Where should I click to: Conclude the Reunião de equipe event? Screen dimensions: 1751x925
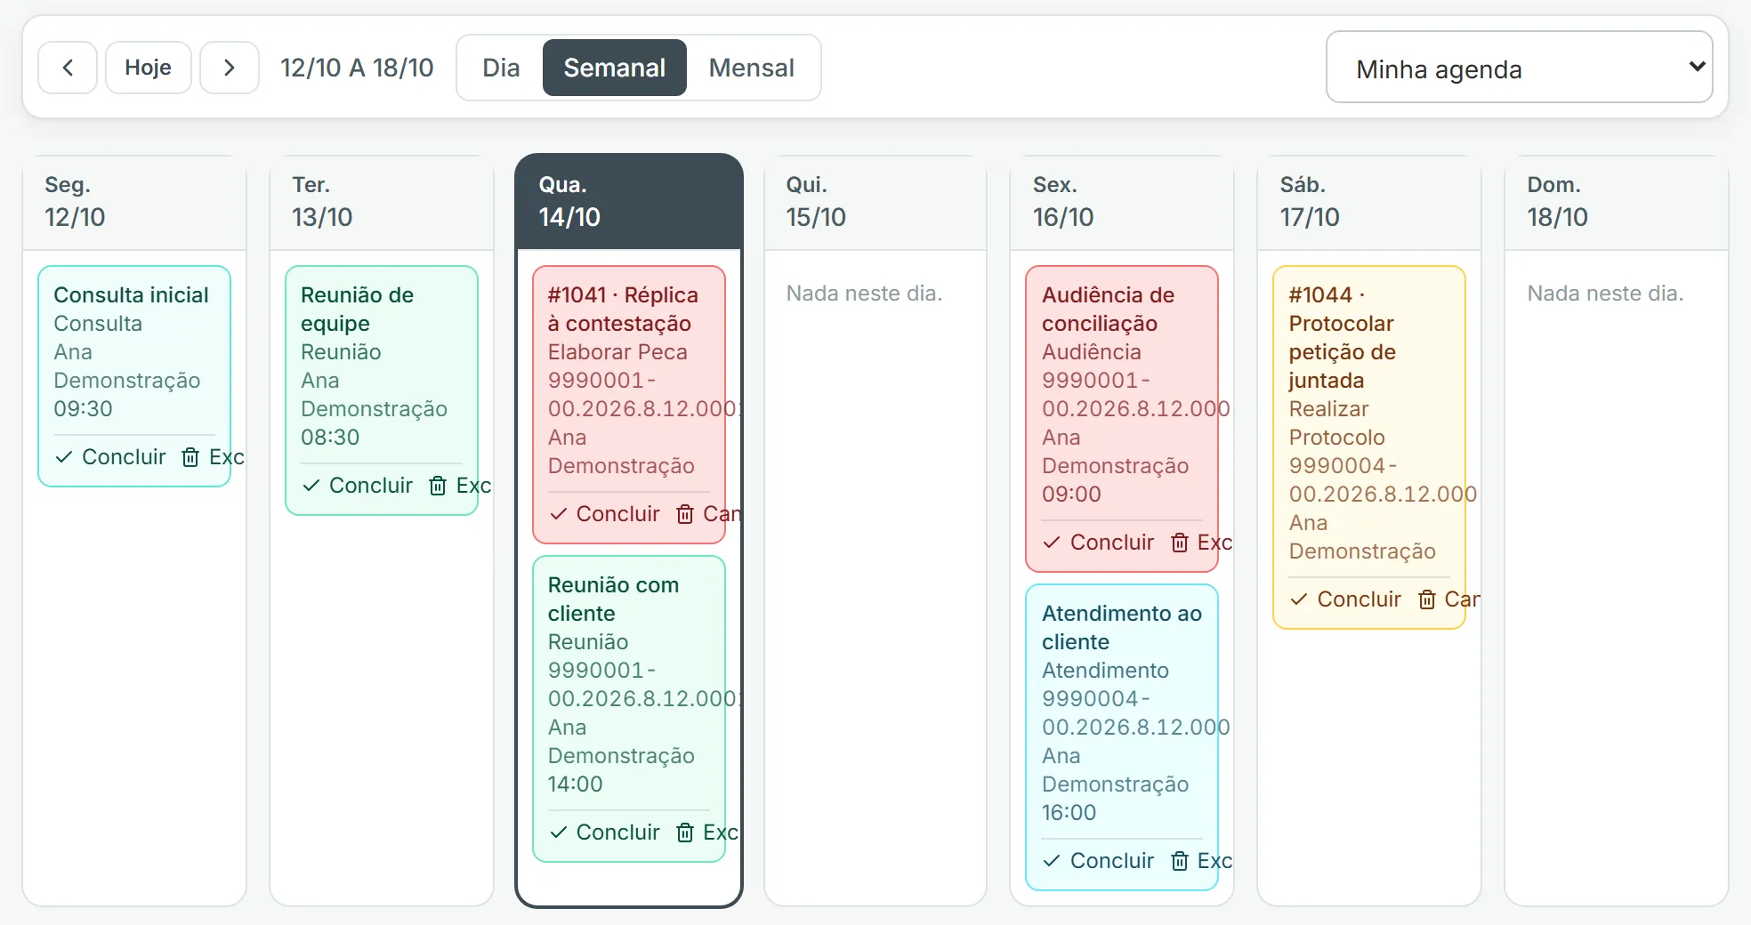tap(358, 486)
